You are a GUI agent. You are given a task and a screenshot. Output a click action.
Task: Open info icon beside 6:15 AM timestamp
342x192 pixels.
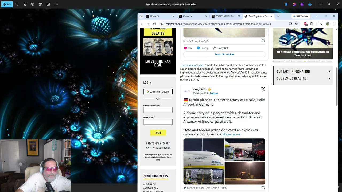tap(263, 41)
